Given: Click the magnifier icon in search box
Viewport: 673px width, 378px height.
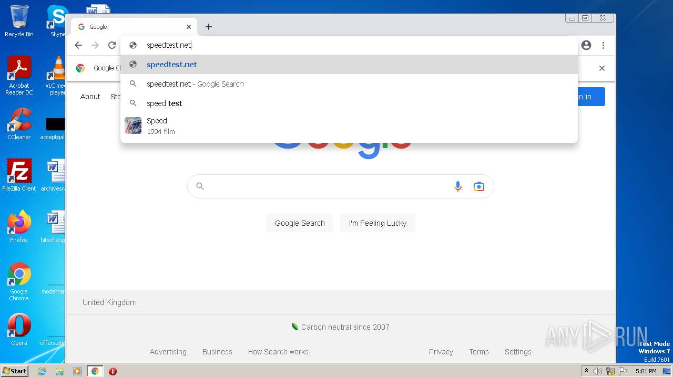Looking at the screenshot, I should 200,186.
